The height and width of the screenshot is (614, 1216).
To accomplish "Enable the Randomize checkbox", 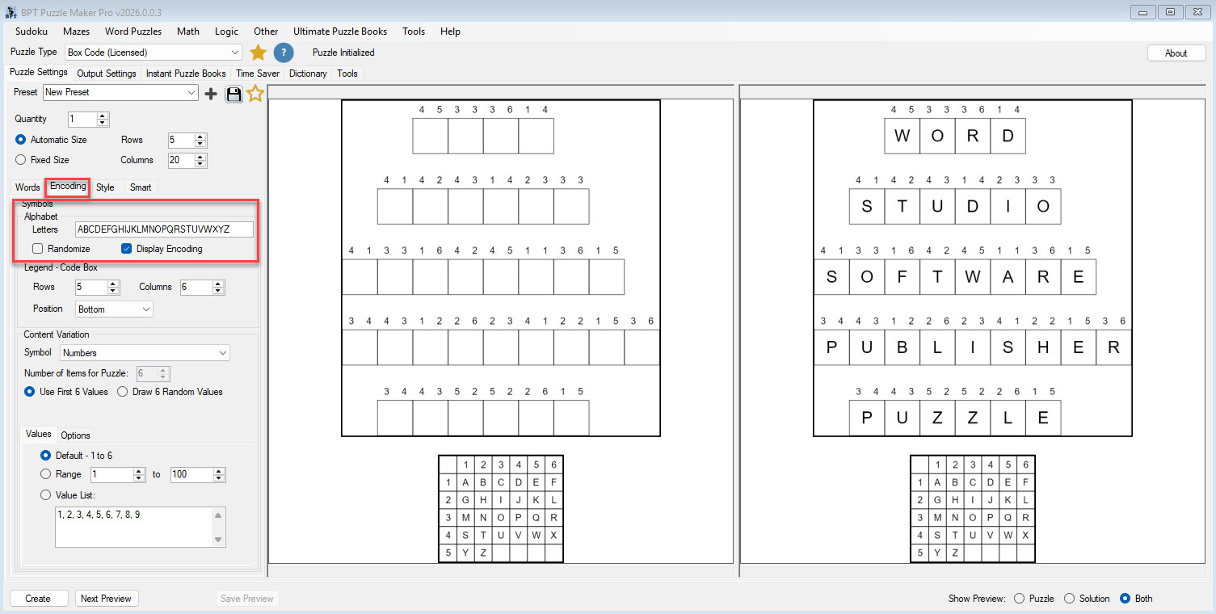I will click(38, 249).
